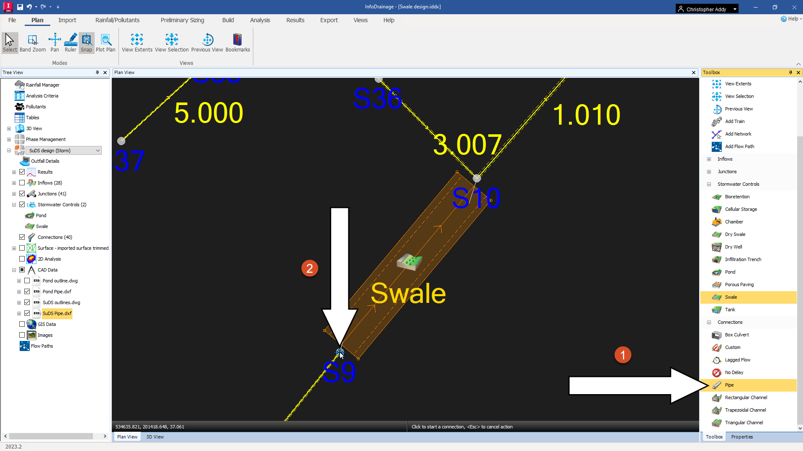
Task: Select Lagged Flow connection
Action: click(x=737, y=360)
